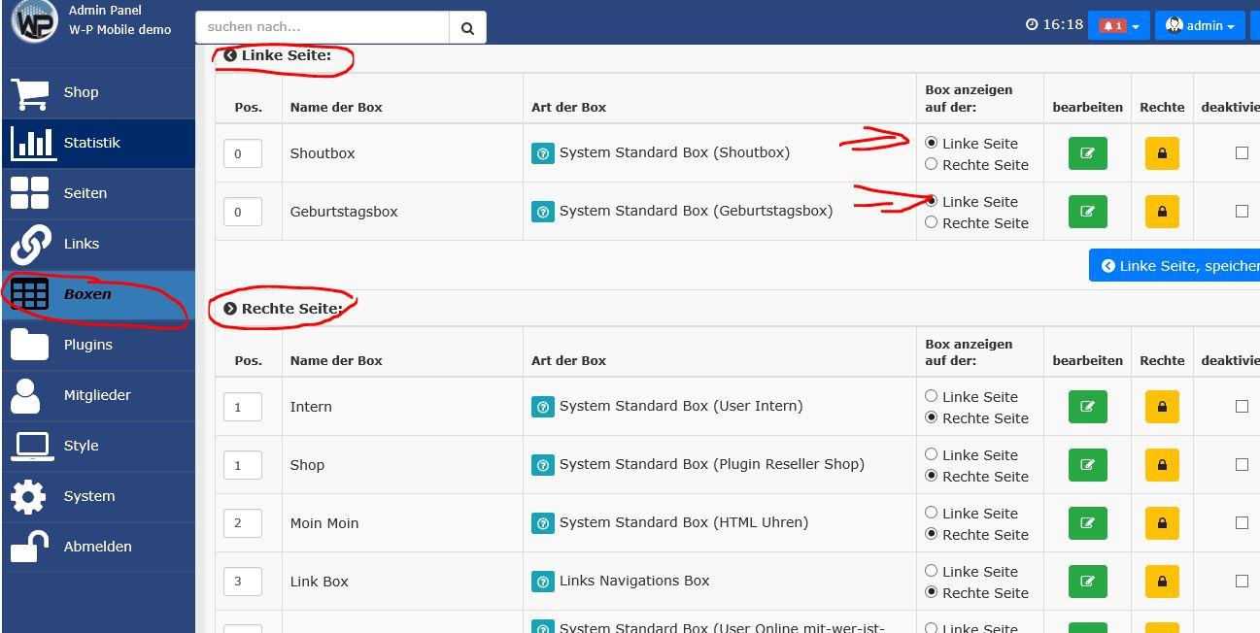Click Abmelden to log out
1260x633 pixels.
coord(97,547)
